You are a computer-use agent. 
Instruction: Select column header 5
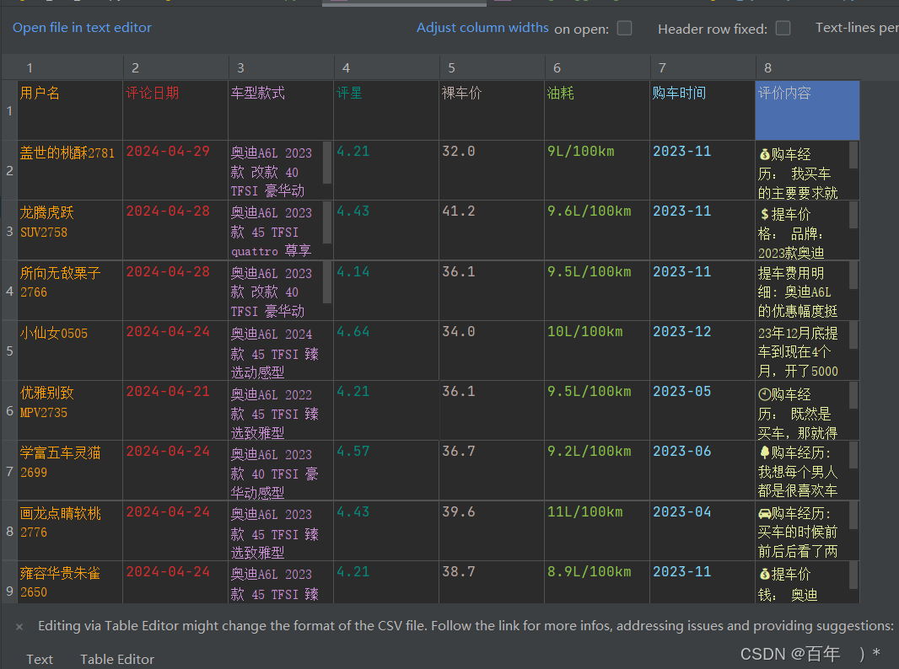coord(493,67)
